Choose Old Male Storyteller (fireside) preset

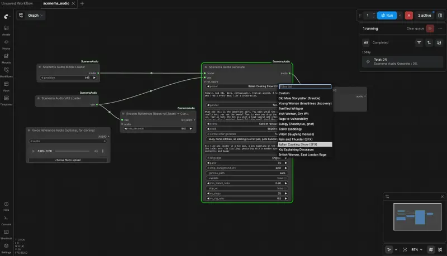pyautogui.click(x=299, y=98)
